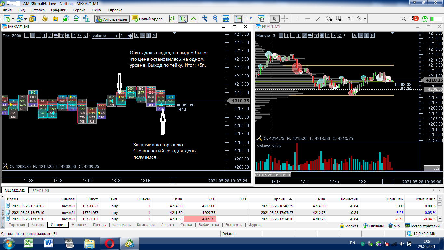The image size is (444, 250).
Task: Switch to the Новости tab
Action: [79, 225]
